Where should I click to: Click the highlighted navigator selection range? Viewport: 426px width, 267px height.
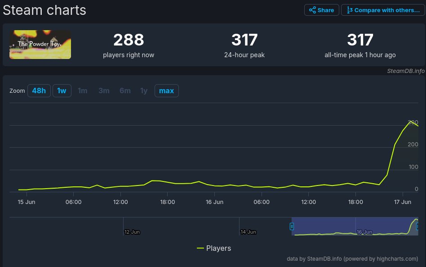coord(355,226)
